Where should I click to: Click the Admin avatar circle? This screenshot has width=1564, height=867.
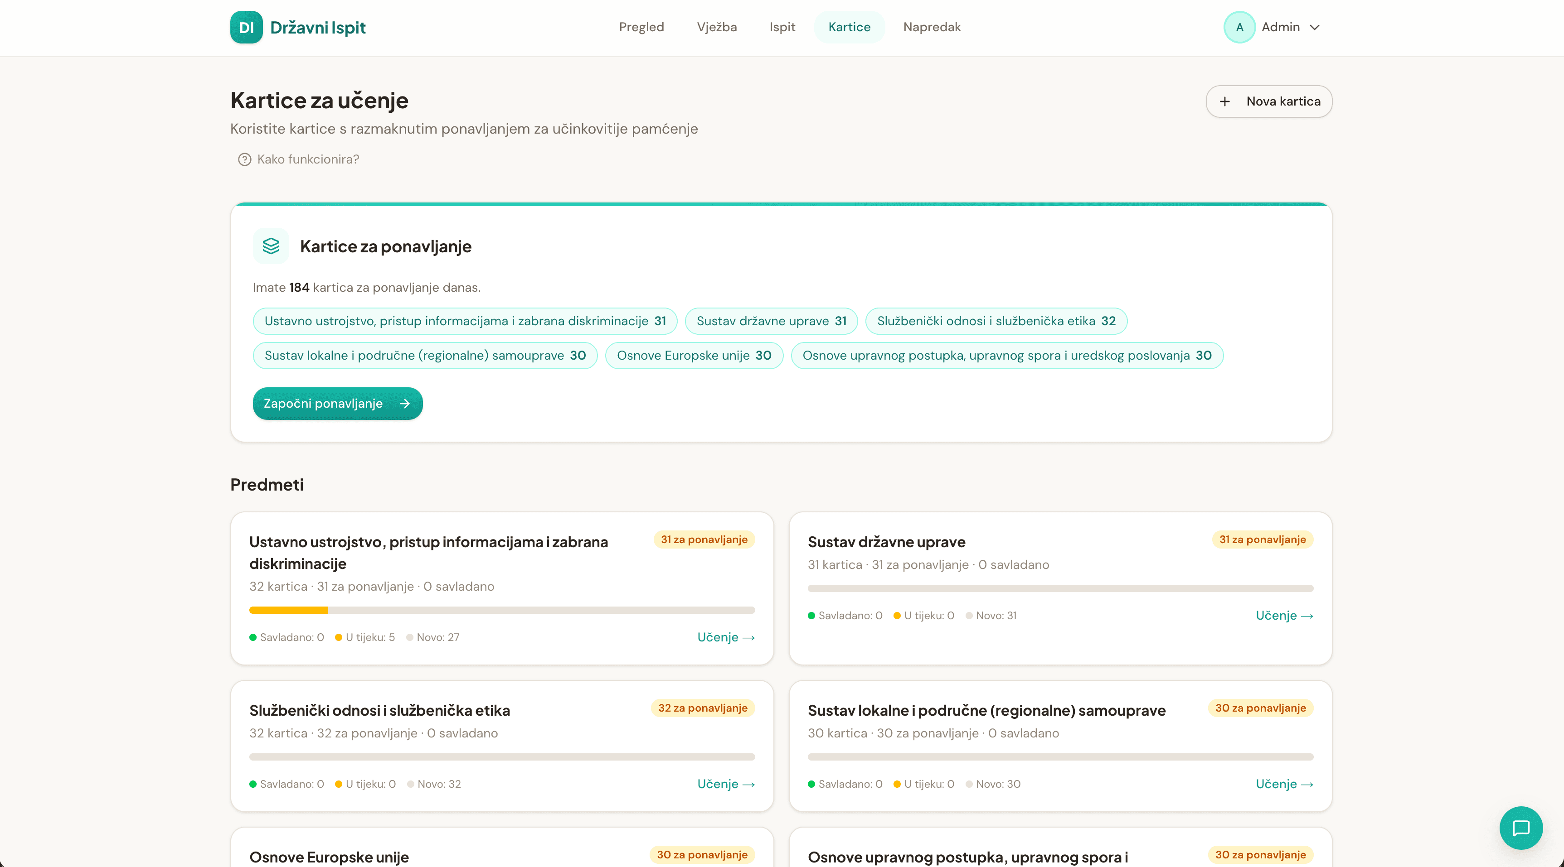click(x=1239, y=27)
